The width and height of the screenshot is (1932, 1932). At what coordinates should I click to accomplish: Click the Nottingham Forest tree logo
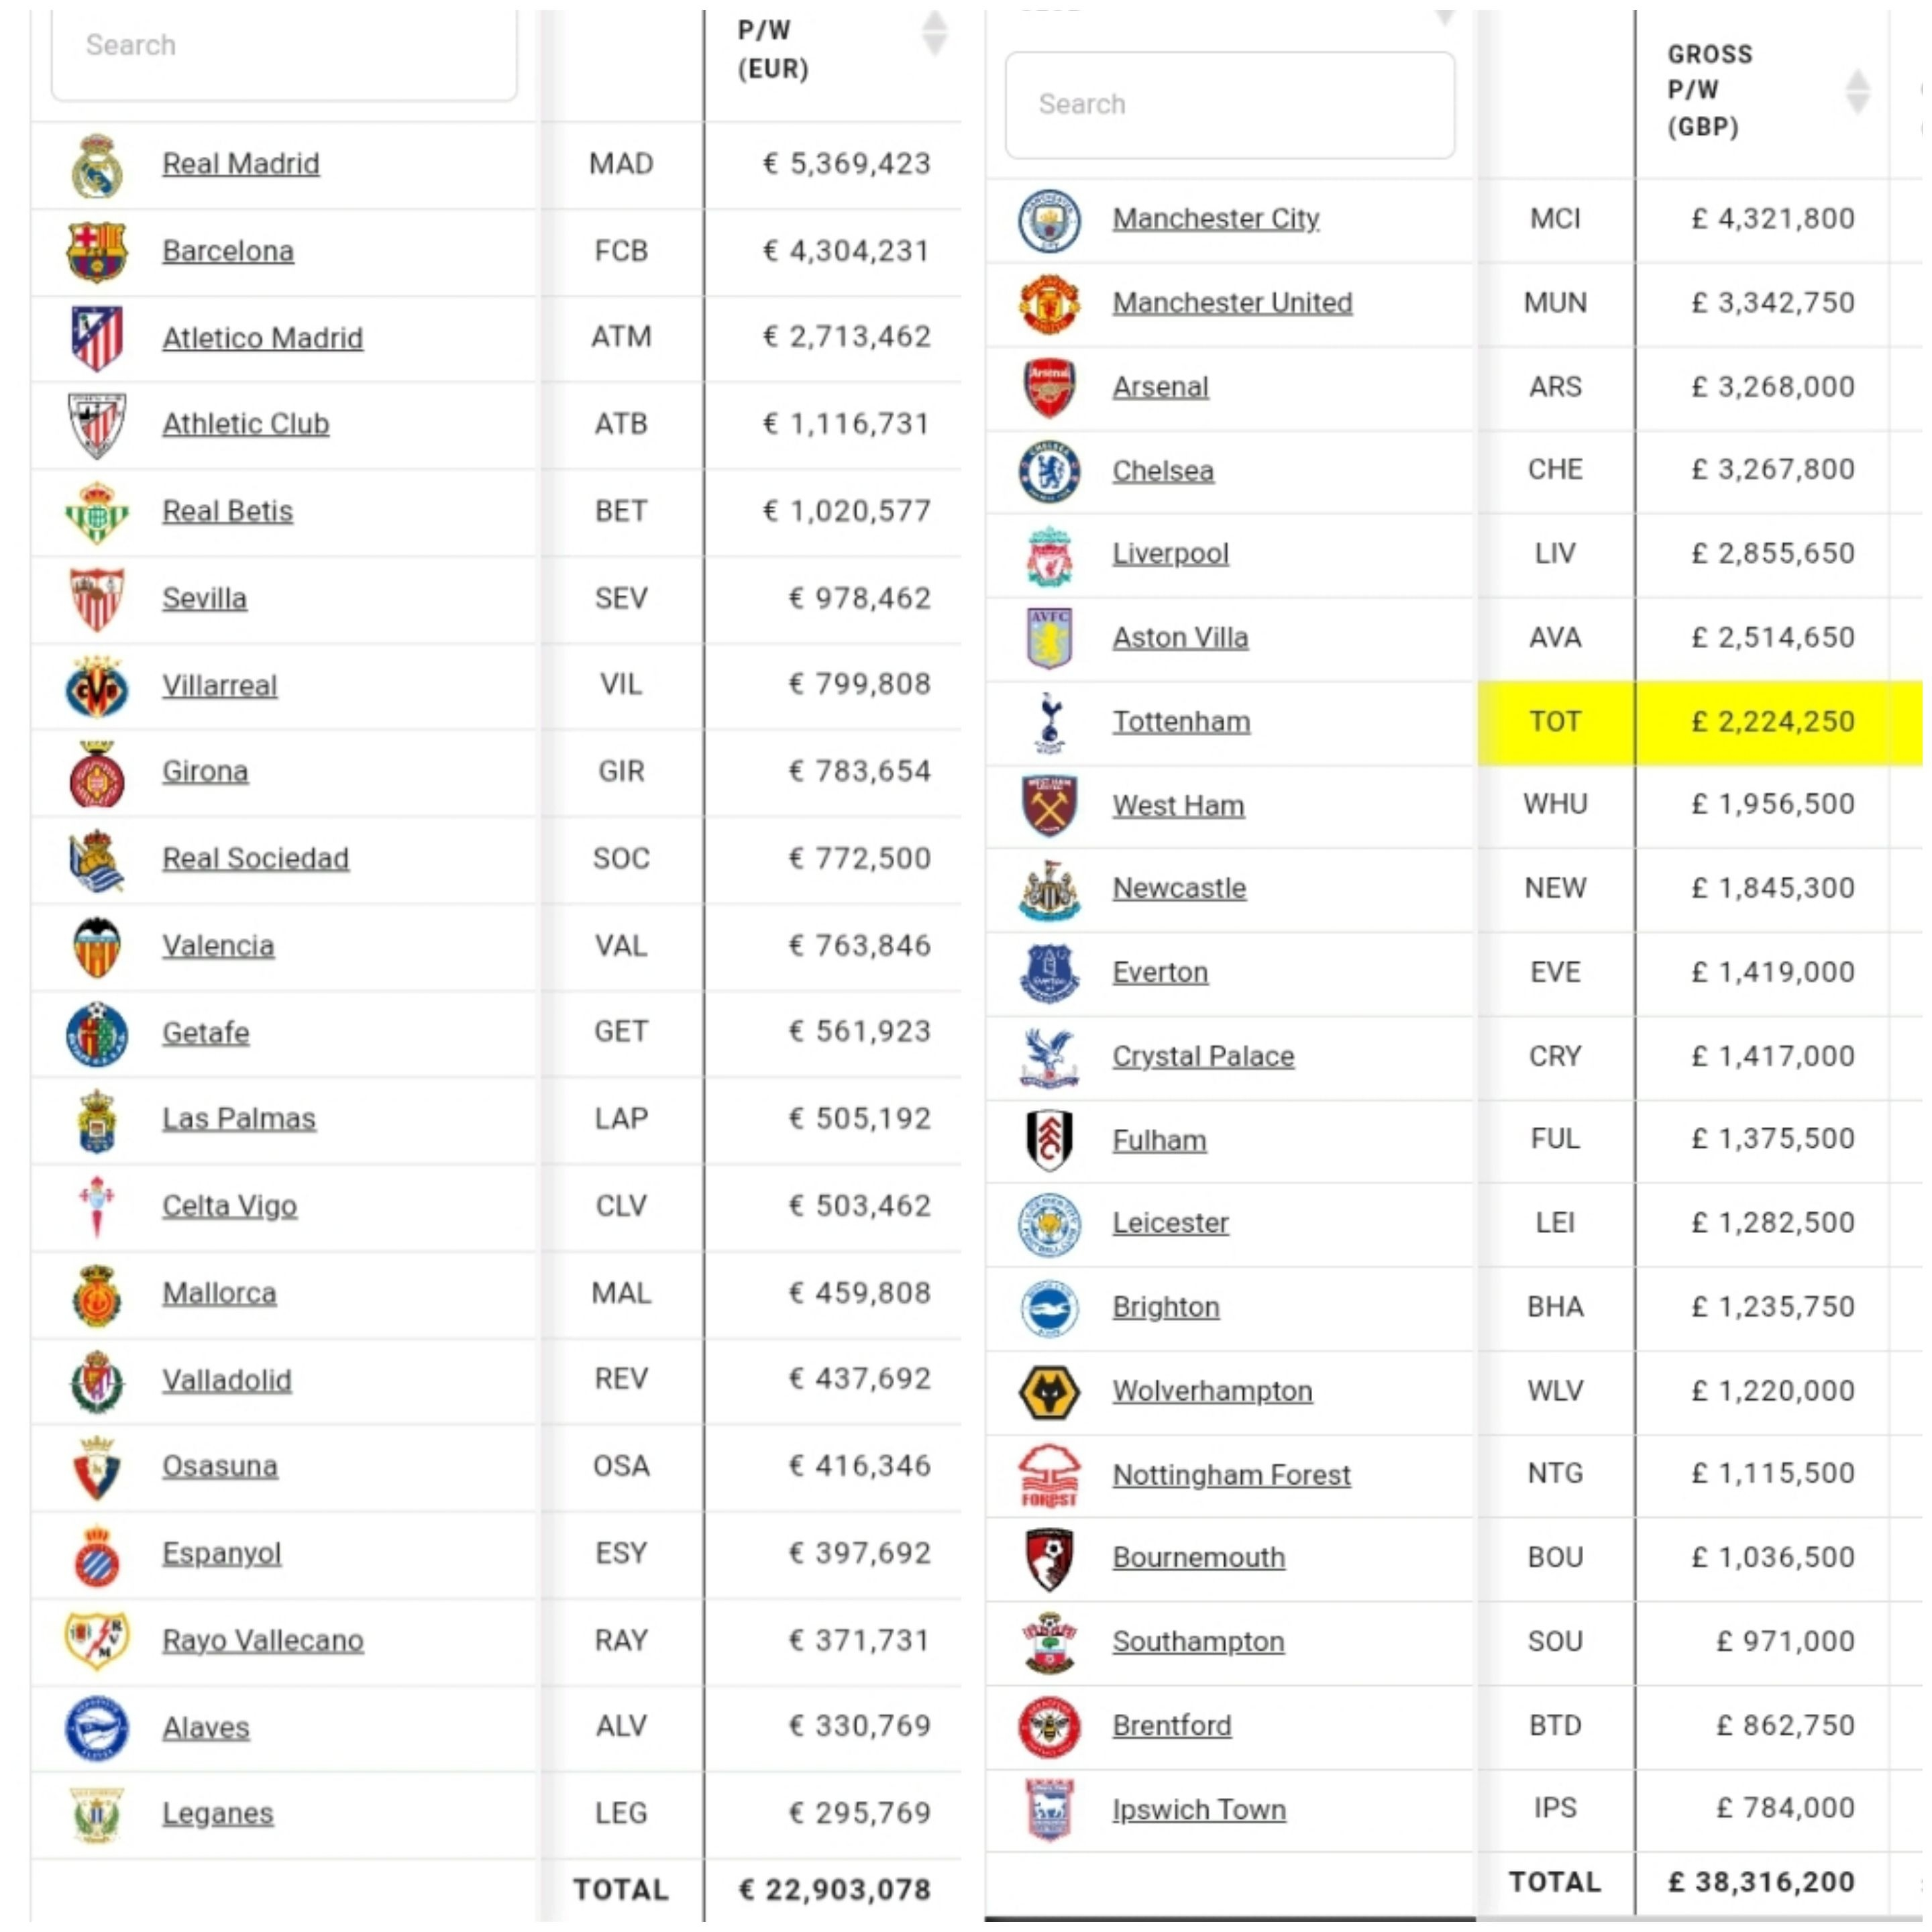[x=1049, y=1475]
